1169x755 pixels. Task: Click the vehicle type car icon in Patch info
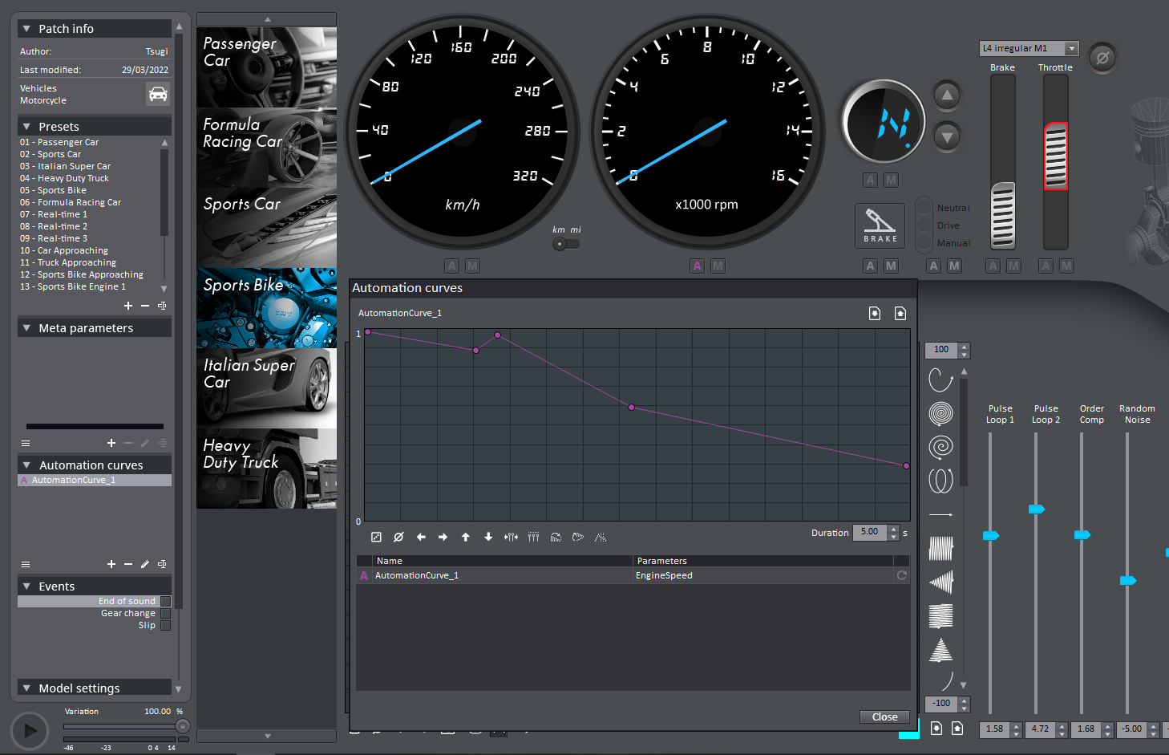click(x=158, y=94)
